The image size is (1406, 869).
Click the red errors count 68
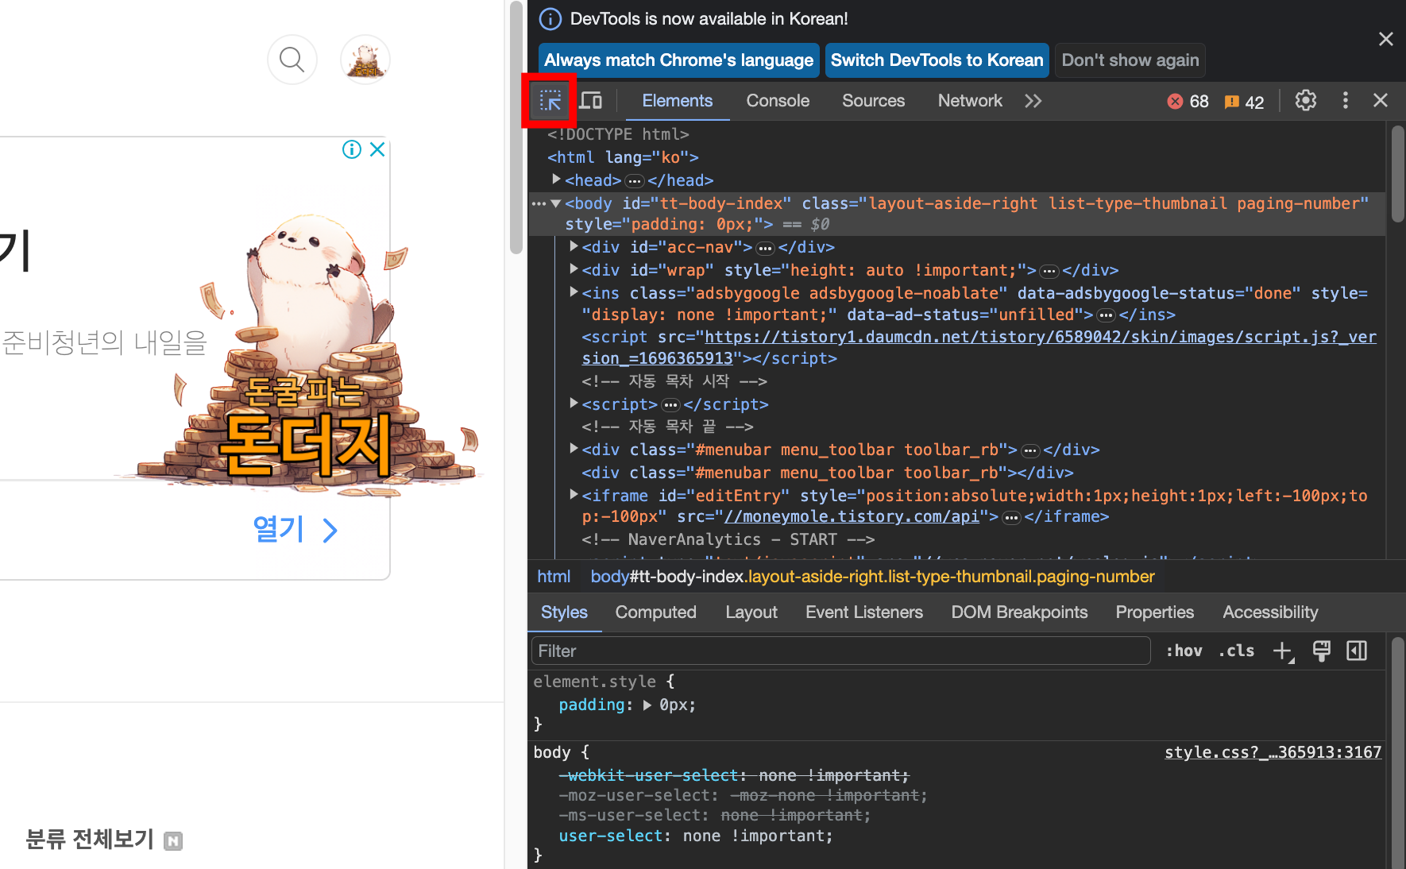(1188, 102)
